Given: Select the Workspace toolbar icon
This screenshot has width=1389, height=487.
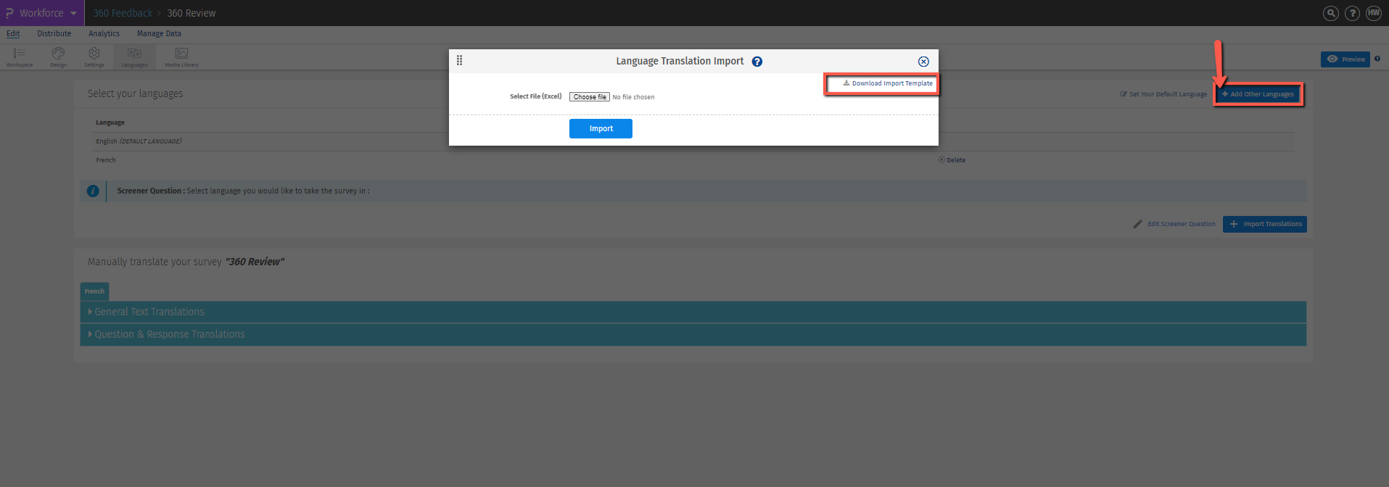Looking at the screenshot, I should point(20,57).
